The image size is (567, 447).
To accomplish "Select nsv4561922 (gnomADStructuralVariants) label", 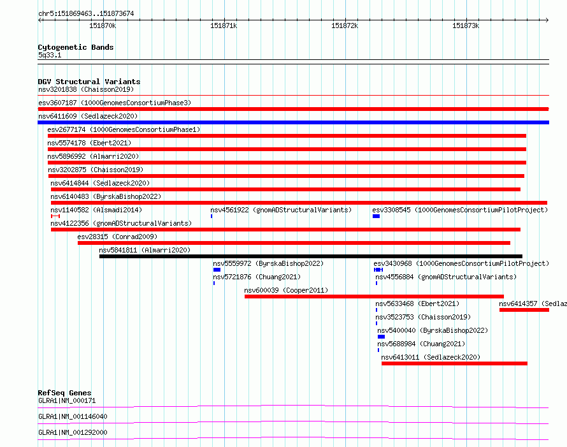I will tap(281, 210).
